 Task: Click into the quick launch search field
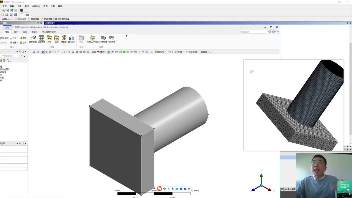pos(254,32)
